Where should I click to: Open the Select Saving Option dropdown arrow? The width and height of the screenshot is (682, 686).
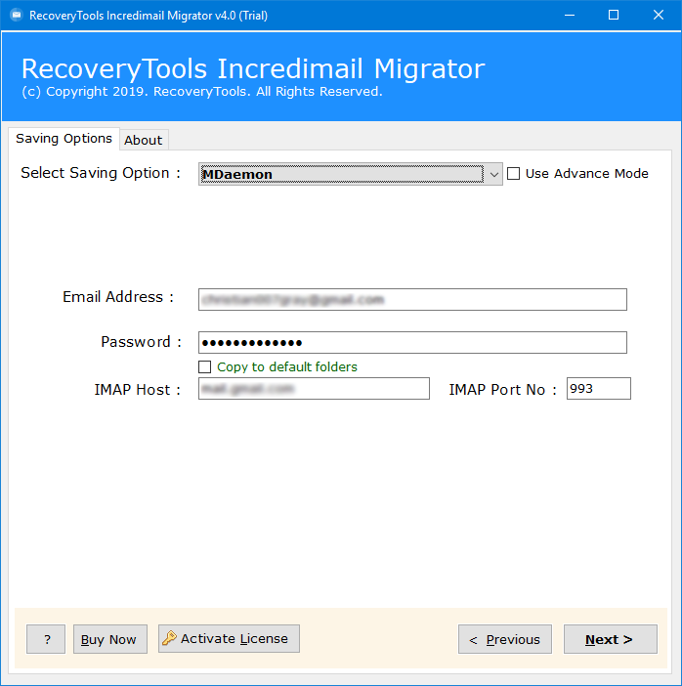pos(494,175)
